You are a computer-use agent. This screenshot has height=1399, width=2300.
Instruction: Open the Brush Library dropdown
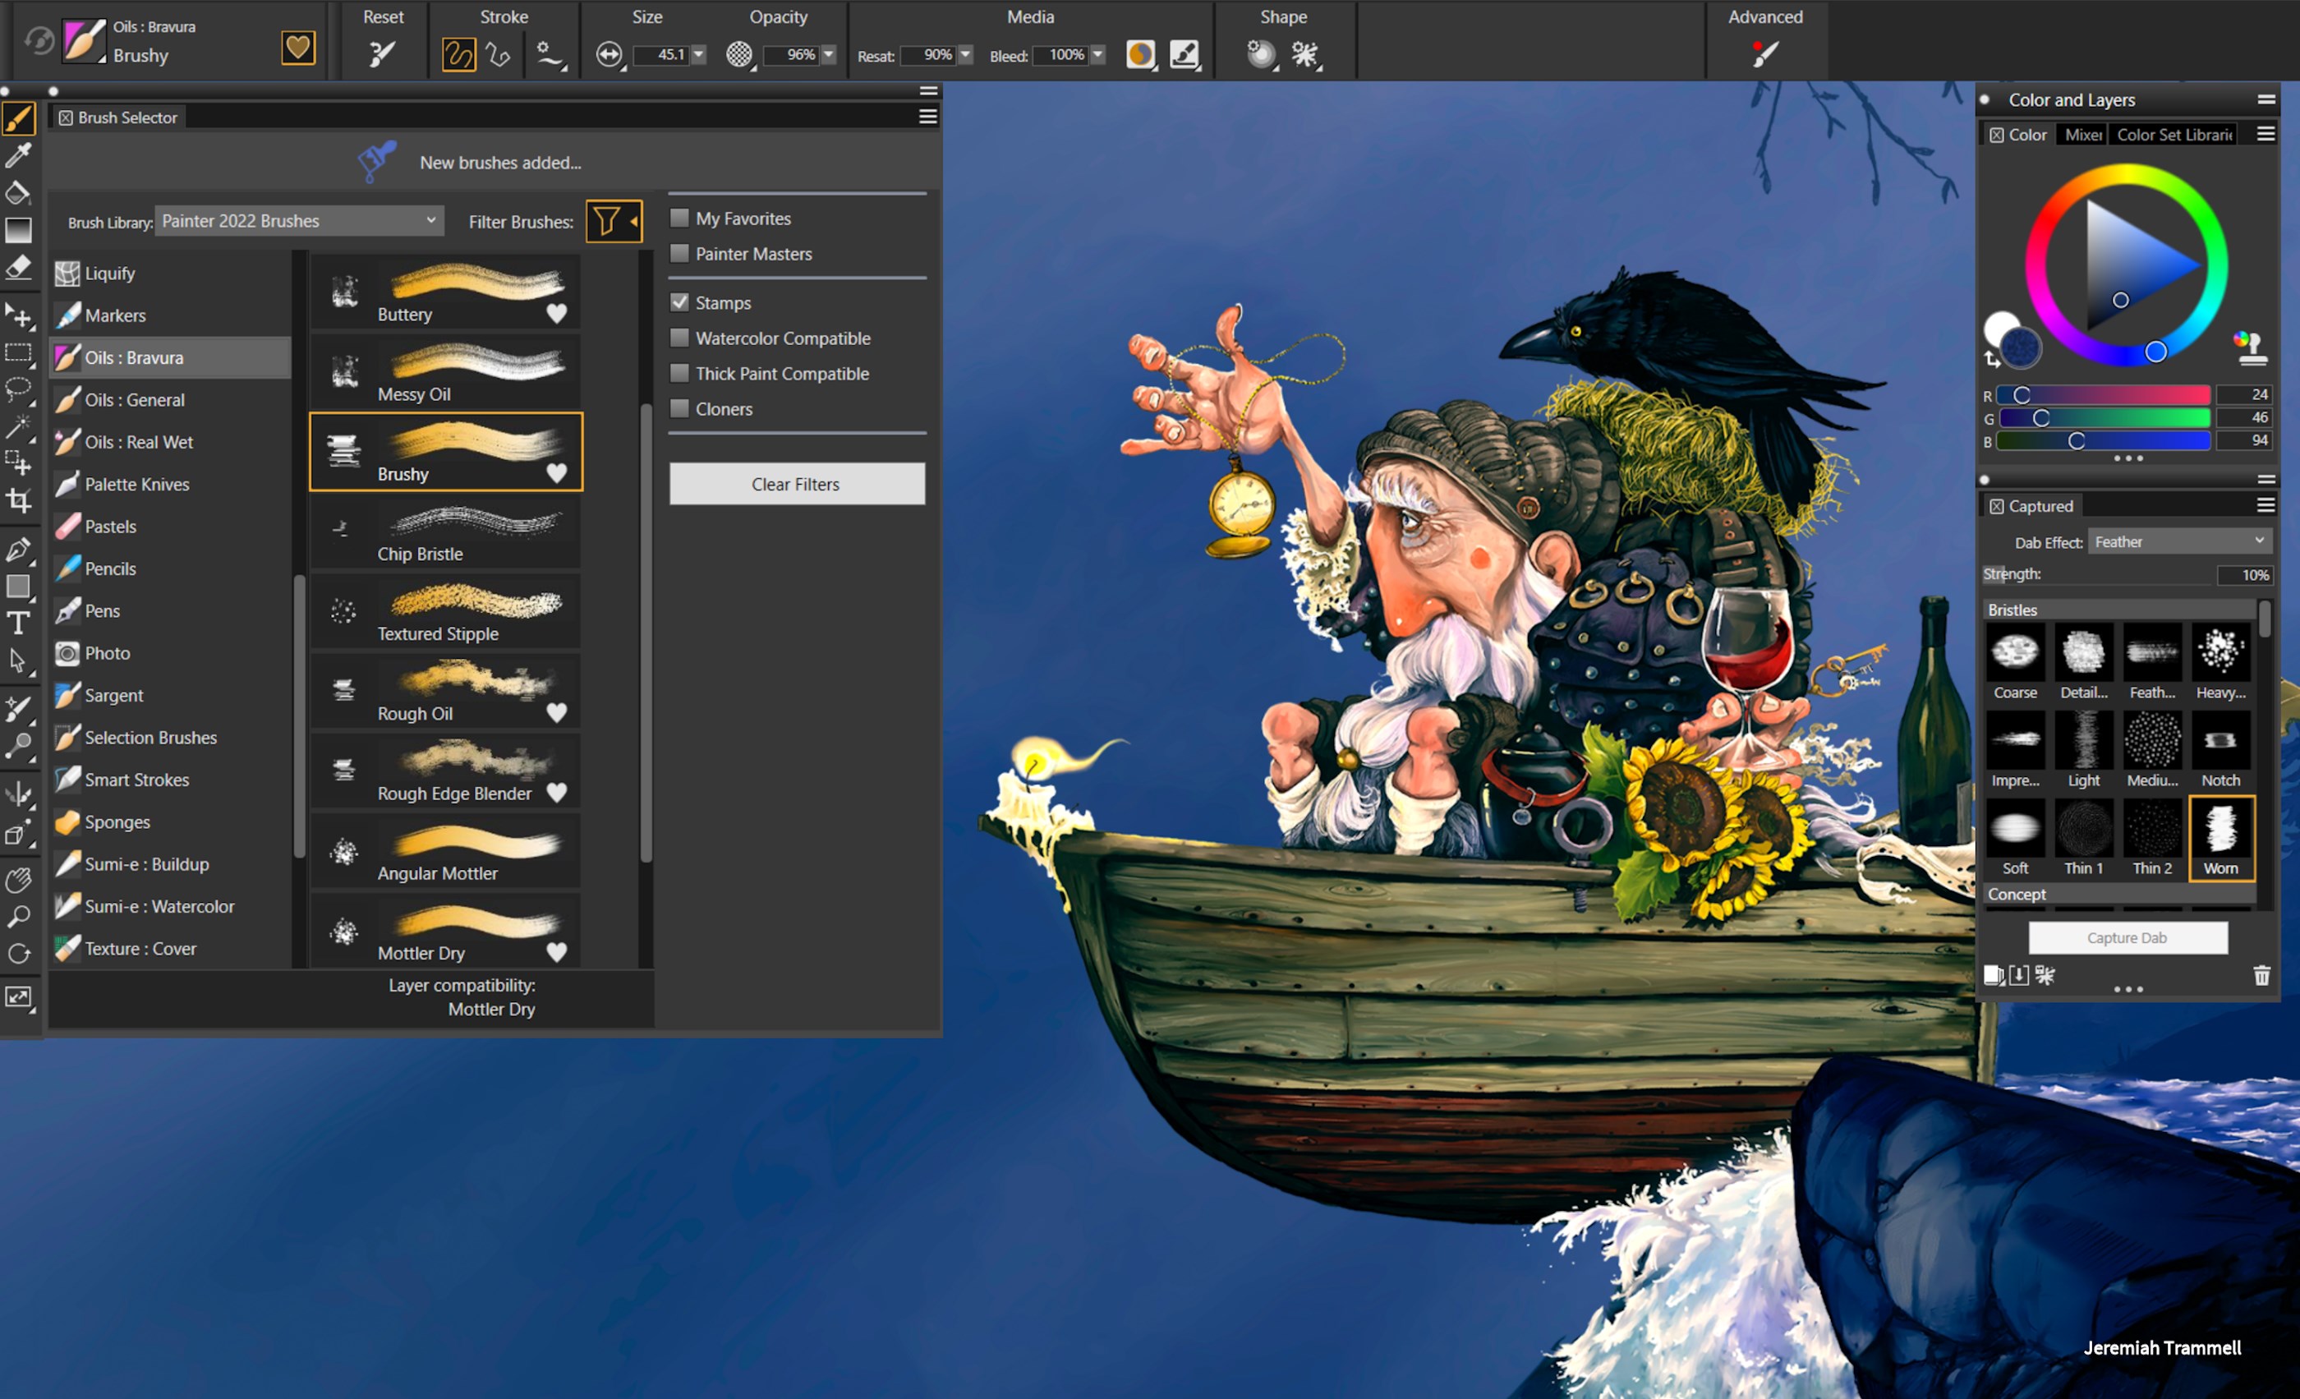(x=299, y=220)
